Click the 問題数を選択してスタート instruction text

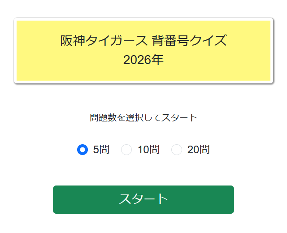point(143,118)
